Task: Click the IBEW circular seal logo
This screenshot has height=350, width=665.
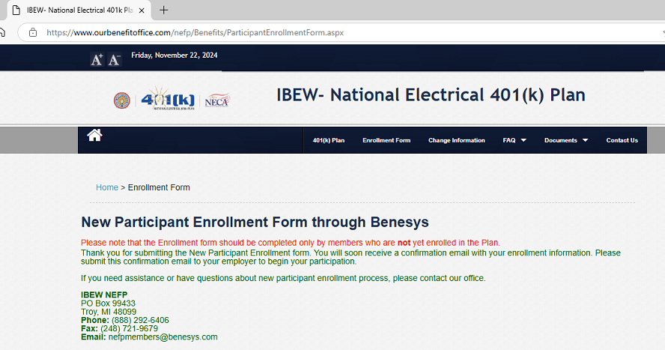Action: (x=122, y=100)
